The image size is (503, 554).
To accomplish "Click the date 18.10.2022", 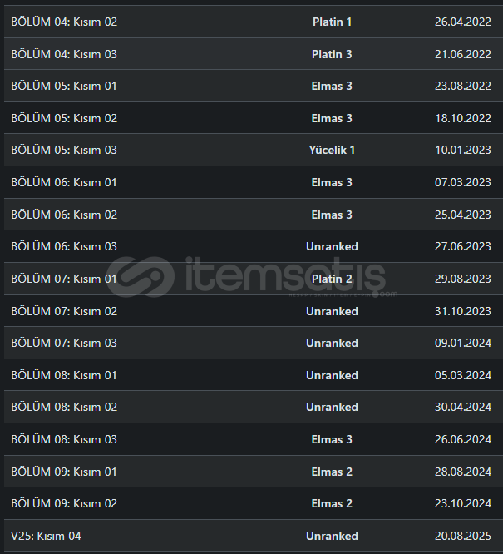I will (x=462, y=118).
